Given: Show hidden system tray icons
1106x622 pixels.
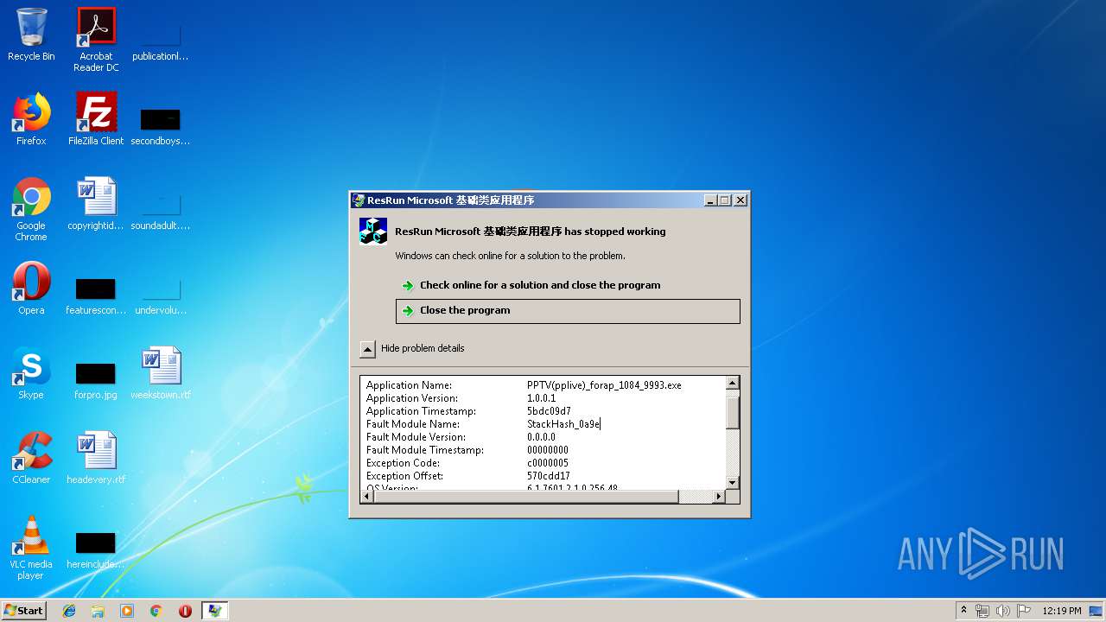Looking at the screenshot, I should tap(963, 611).
